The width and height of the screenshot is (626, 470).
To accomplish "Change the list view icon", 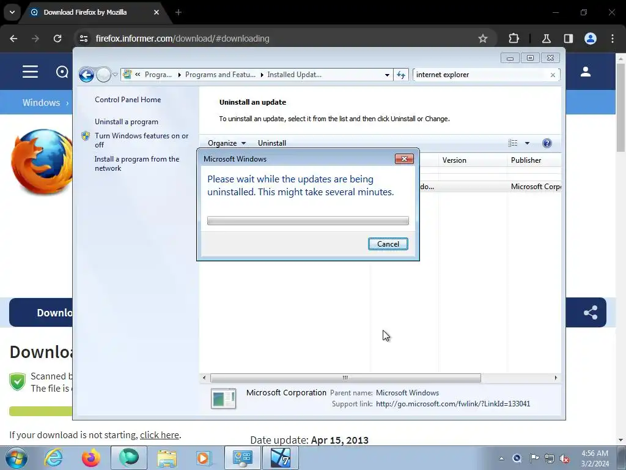I will [513, 143].
